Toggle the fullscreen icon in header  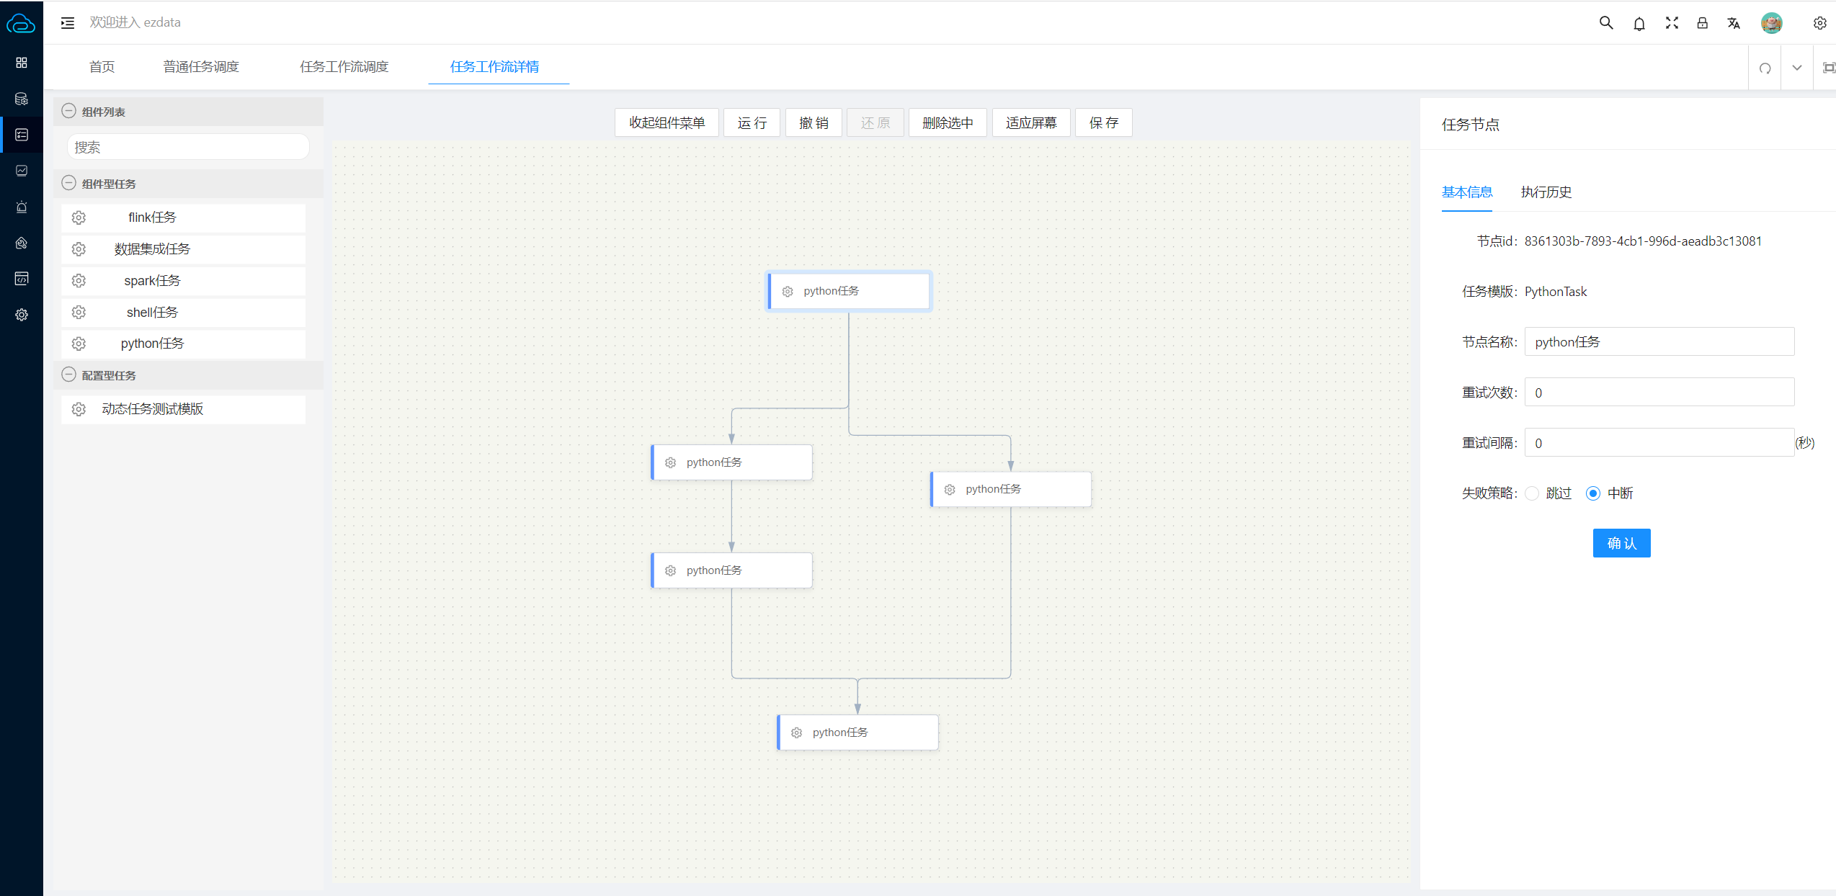click(1672, 23)
